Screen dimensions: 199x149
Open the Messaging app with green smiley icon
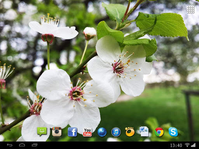click(42, 132)
